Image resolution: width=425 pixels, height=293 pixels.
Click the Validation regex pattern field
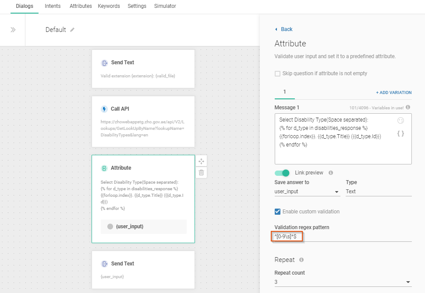pos(343,237)
